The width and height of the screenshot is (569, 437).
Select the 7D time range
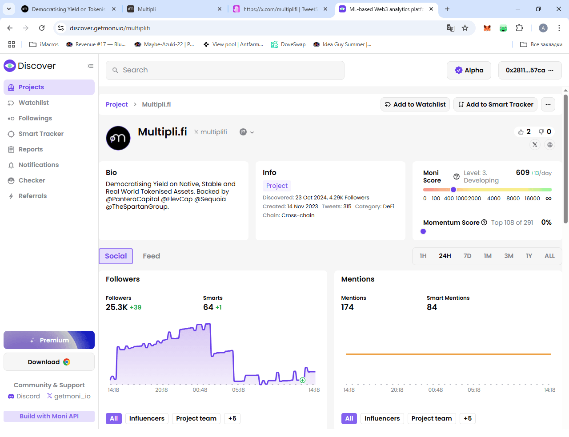click(x=468, y=256)
